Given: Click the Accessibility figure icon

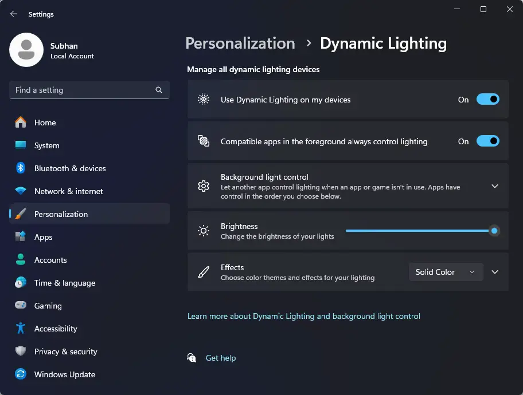Looking at the screenshot, I should tap(21, 328).
